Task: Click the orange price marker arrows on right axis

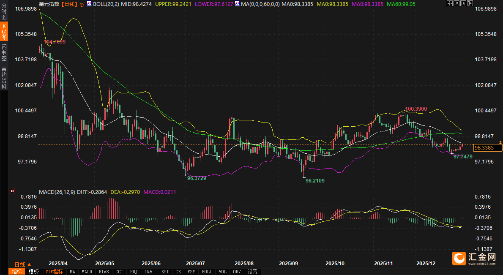Action: point(500,142)
